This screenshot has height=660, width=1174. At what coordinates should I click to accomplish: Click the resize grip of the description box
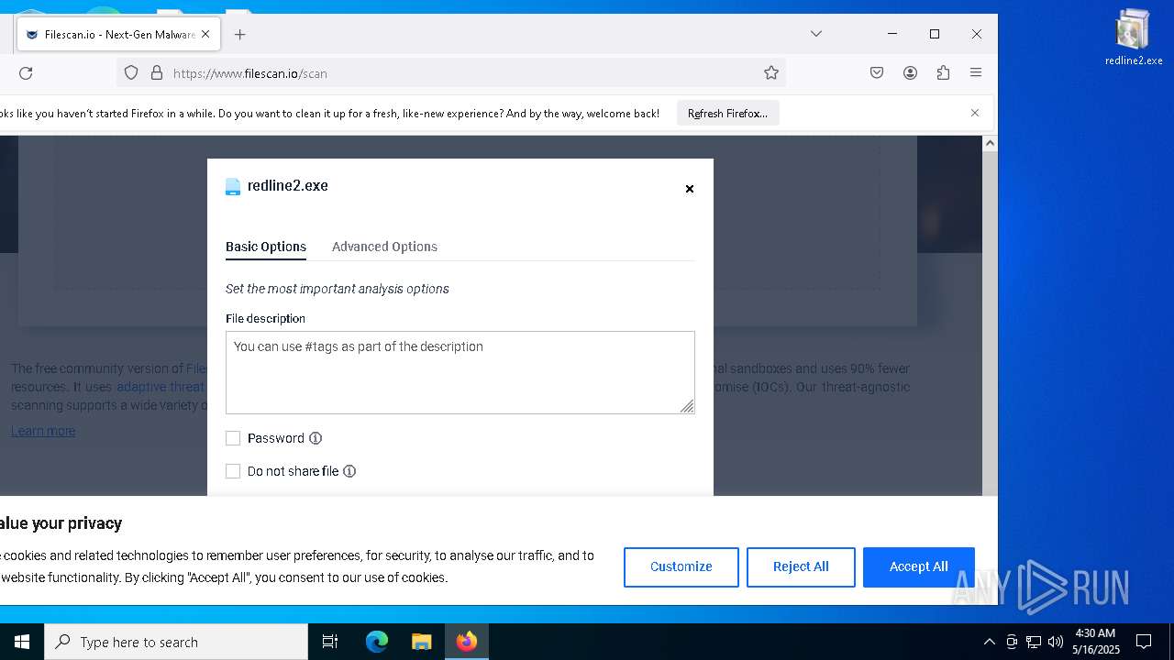(x=687, y=406)
